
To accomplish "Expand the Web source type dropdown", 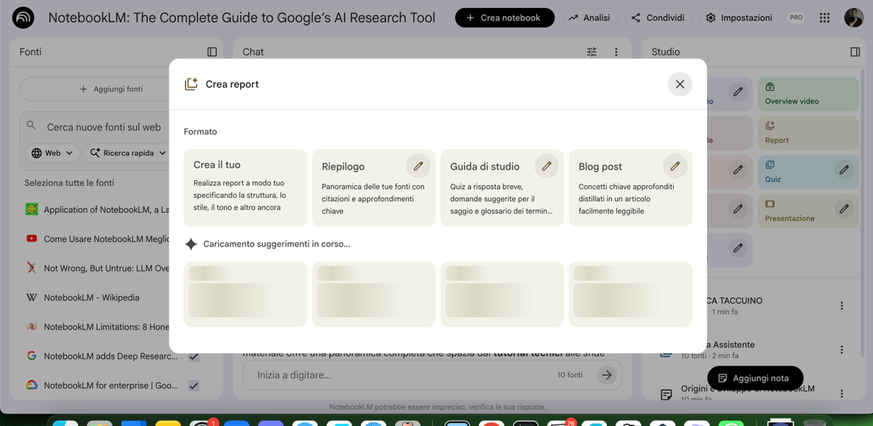I will (52, 153).
